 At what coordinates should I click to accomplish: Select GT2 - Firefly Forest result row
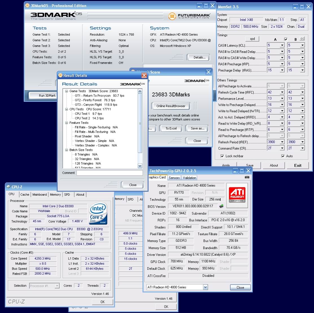[x=95, y=100]
